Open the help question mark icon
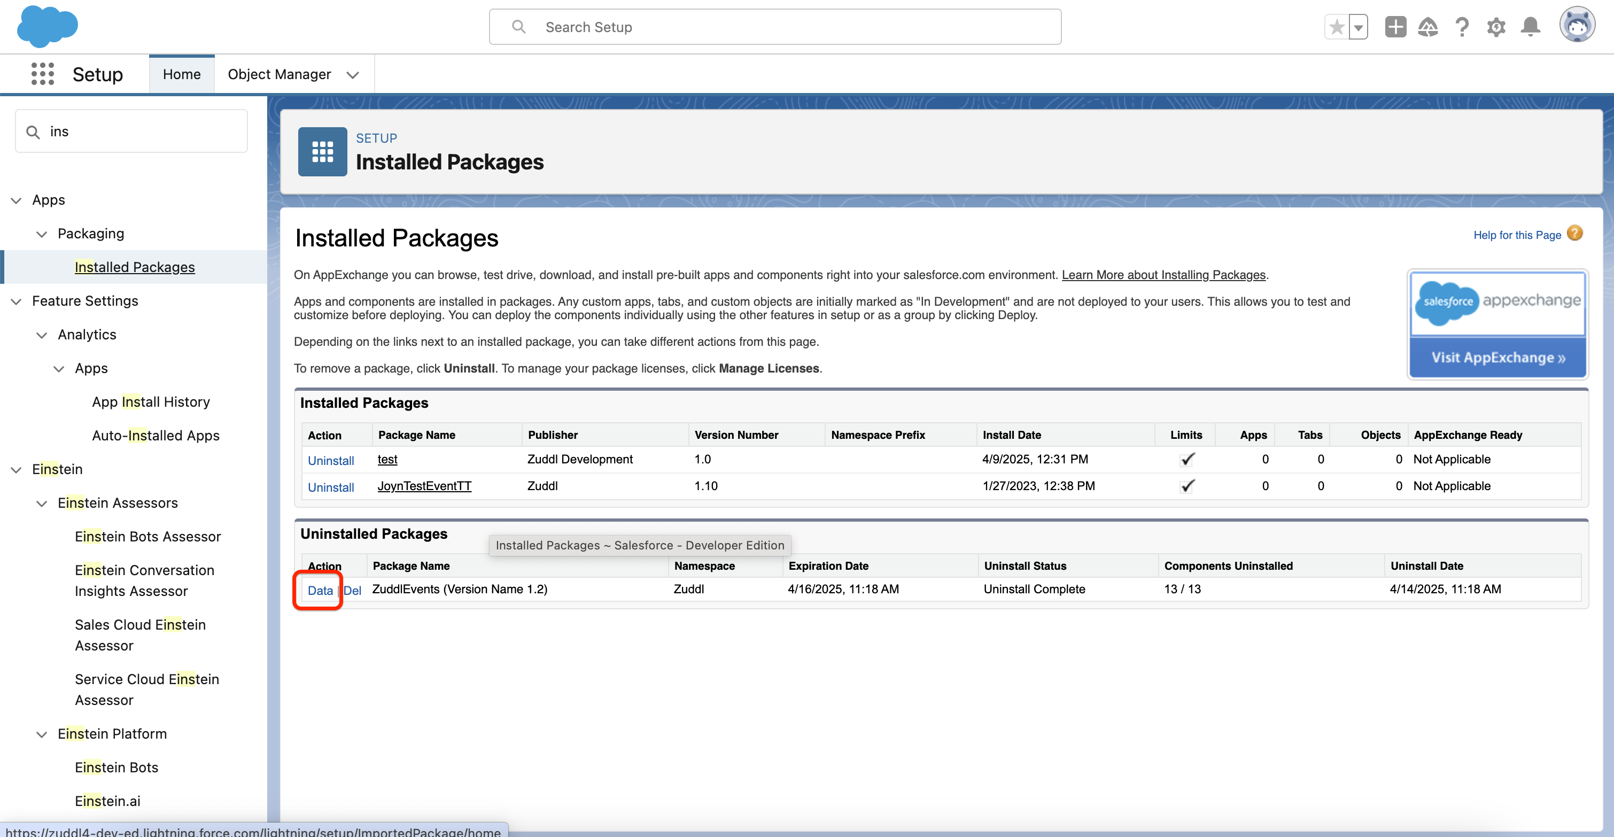Viewport: 1614px width, 837px height. [1462, 27]
